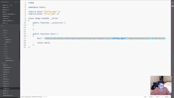
Task: Open the Extension Manager icon
Action: (172, 6)
